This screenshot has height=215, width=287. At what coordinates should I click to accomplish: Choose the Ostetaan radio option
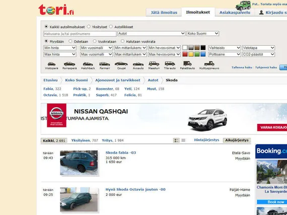tap(70, 41)
